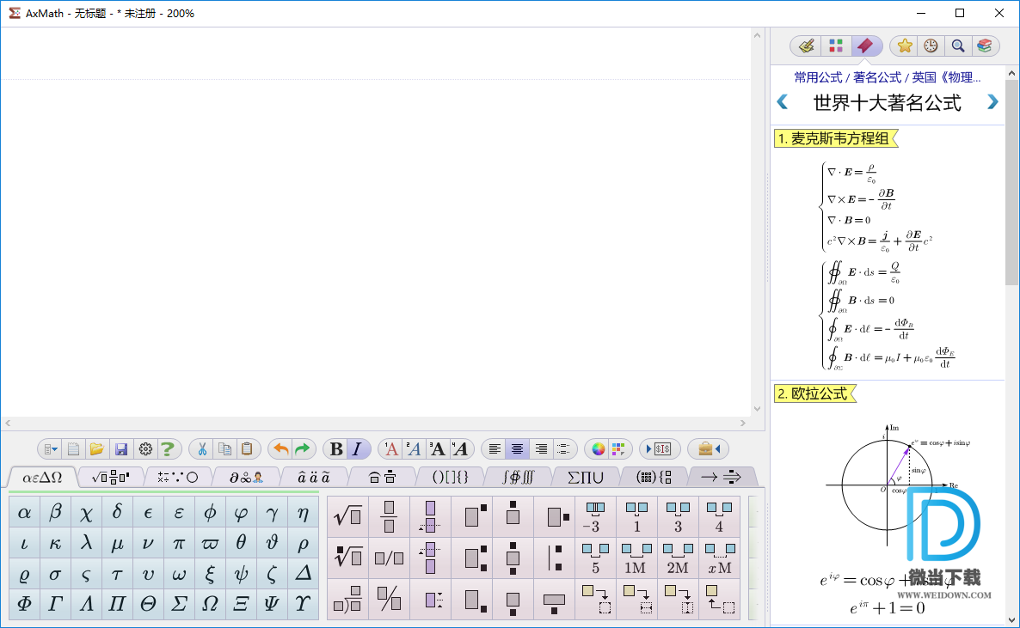The image size is (1020, 628).
Task: Open settings with the gear icon
Action: [x=145, y=449]
